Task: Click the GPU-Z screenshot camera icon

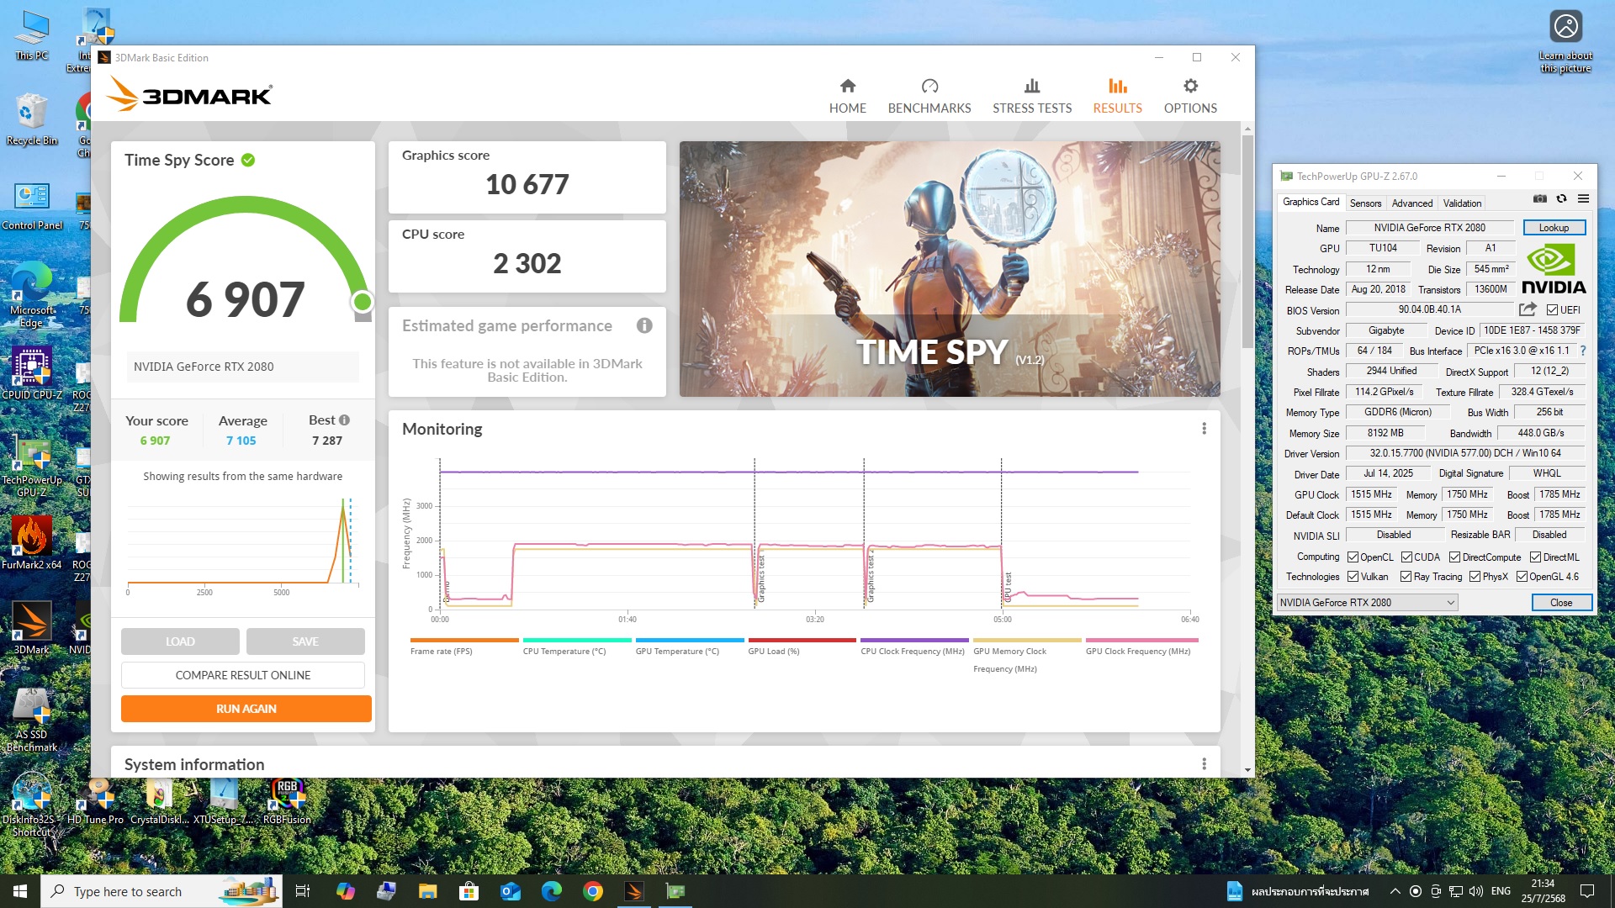Action: 1539,199
